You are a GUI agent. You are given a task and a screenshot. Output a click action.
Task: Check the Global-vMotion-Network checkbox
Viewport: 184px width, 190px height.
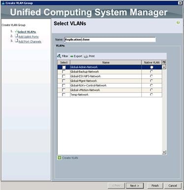[63, 90]
